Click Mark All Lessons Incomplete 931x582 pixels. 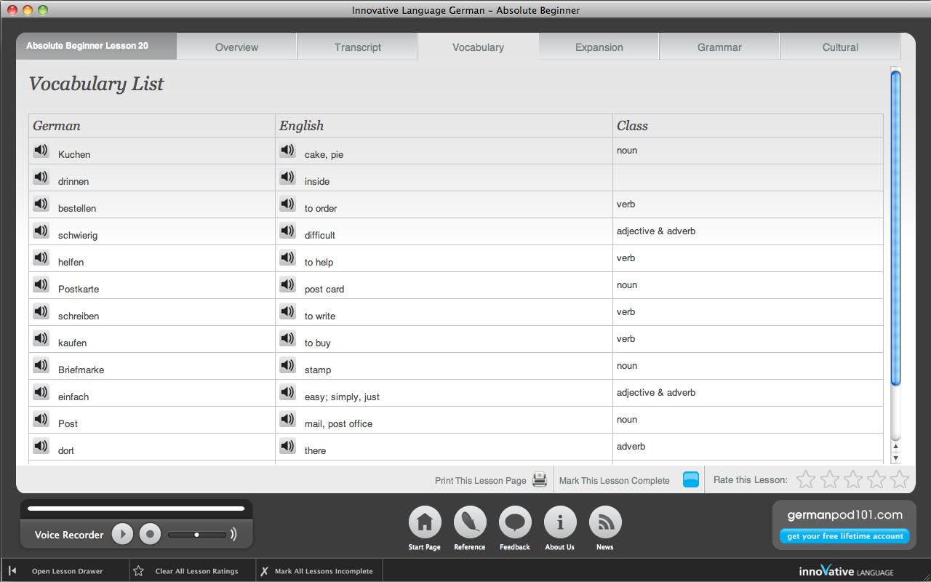click(323, 571)
